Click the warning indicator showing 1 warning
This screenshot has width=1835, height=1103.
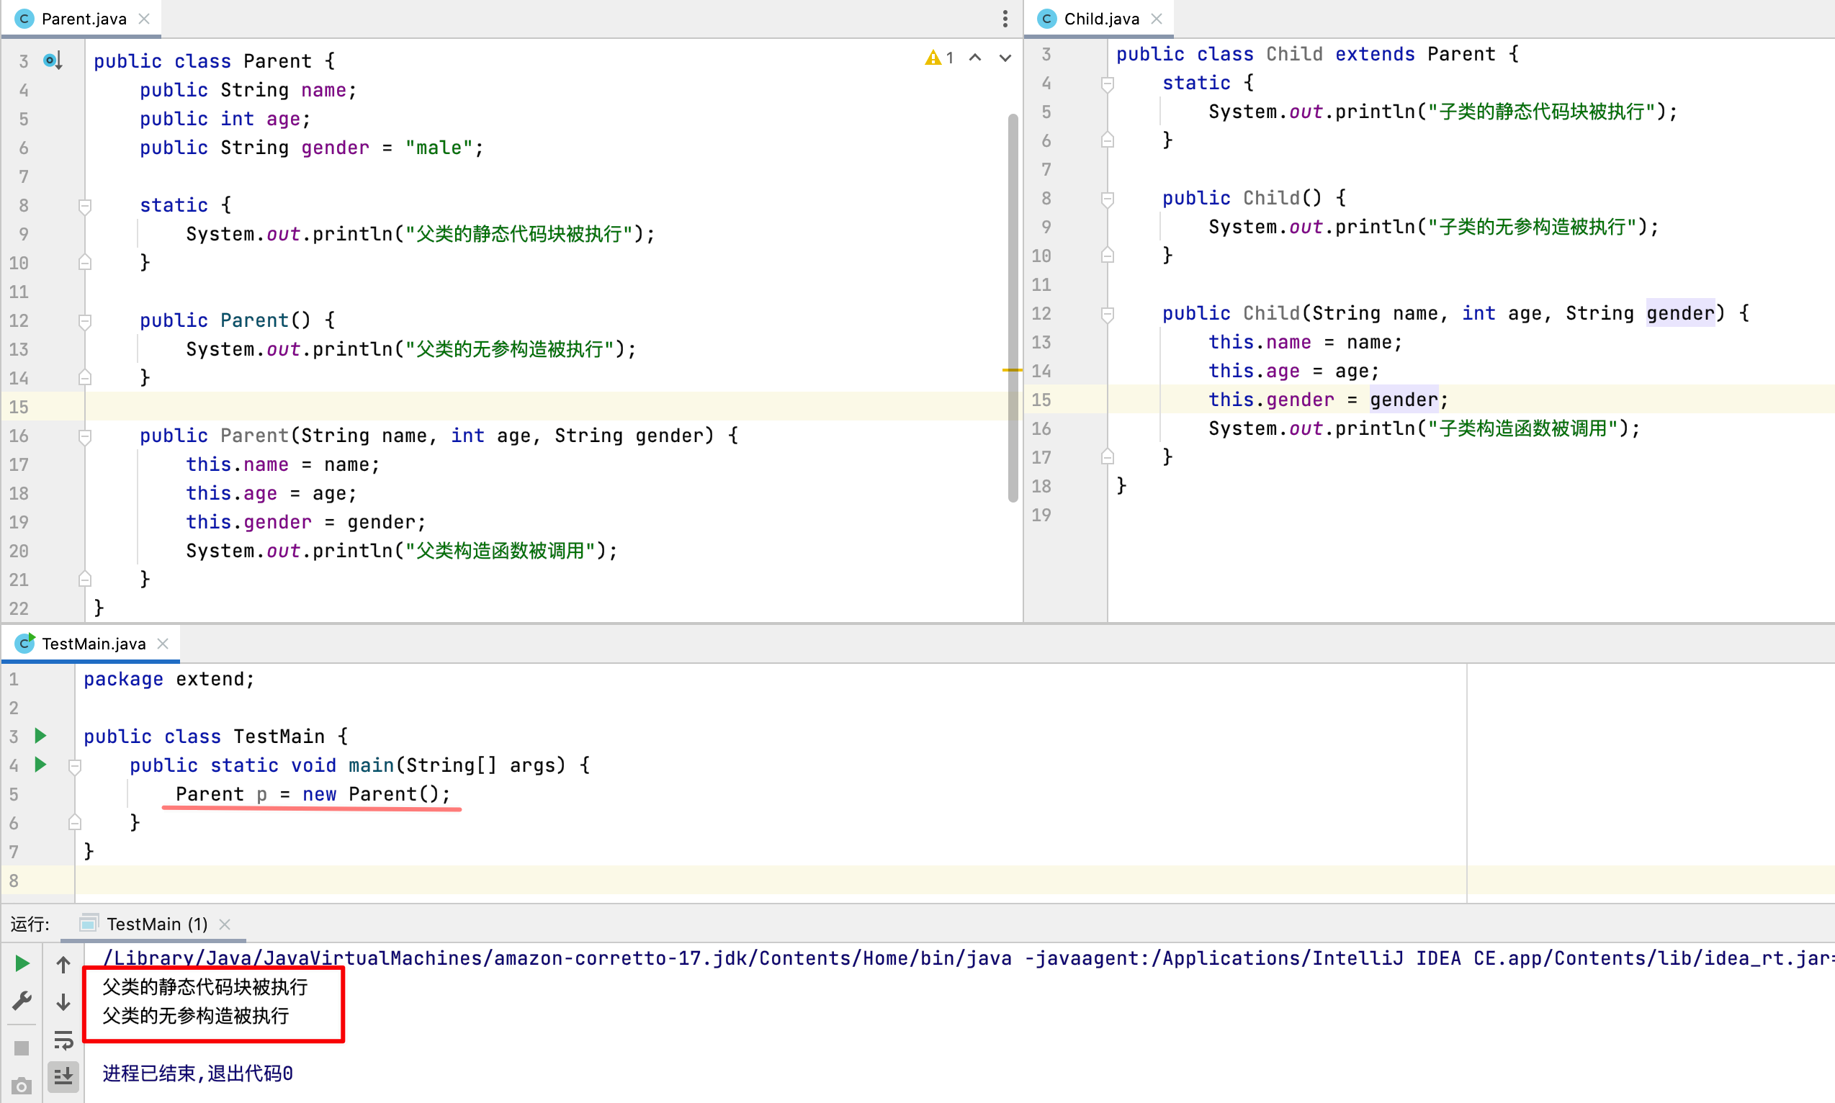point(939,57)
